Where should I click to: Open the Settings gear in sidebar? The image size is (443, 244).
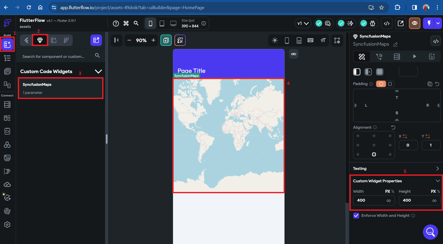tap(7, 225)
